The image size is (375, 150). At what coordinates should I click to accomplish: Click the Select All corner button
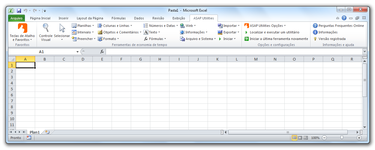coord(12,59)
